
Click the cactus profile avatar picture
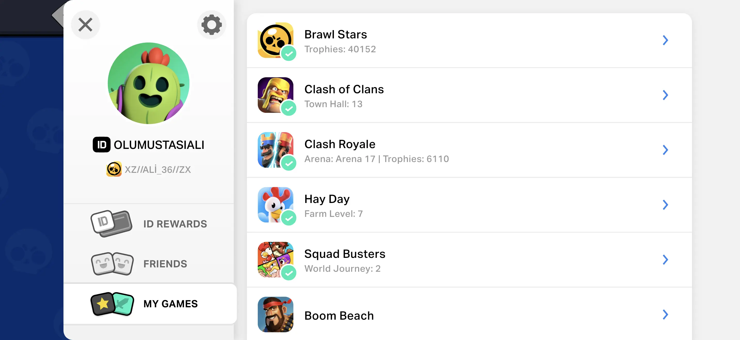click(149, 83)
